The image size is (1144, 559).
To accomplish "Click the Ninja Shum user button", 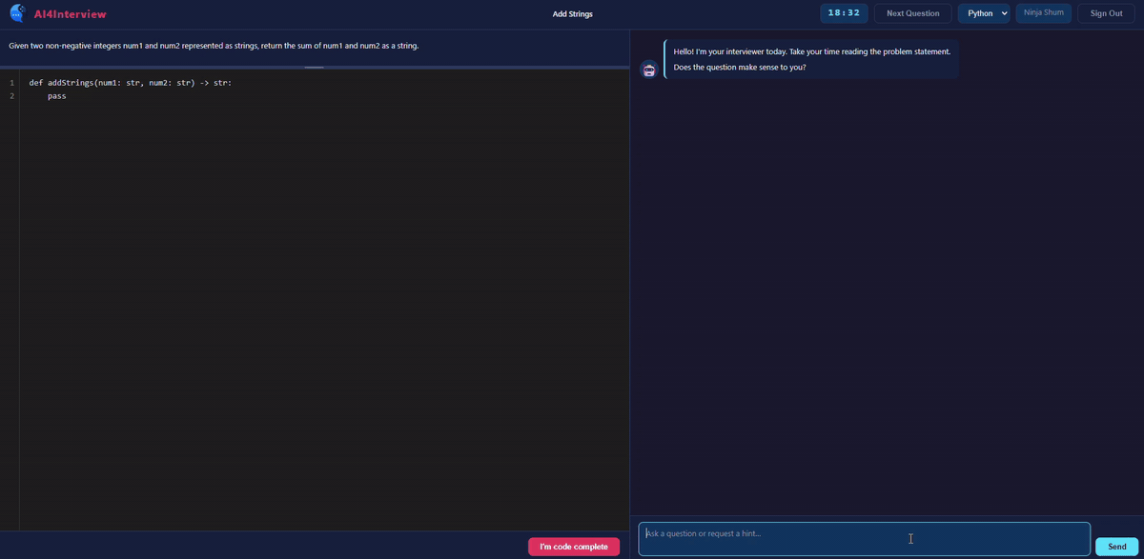I will [1043, 12].
